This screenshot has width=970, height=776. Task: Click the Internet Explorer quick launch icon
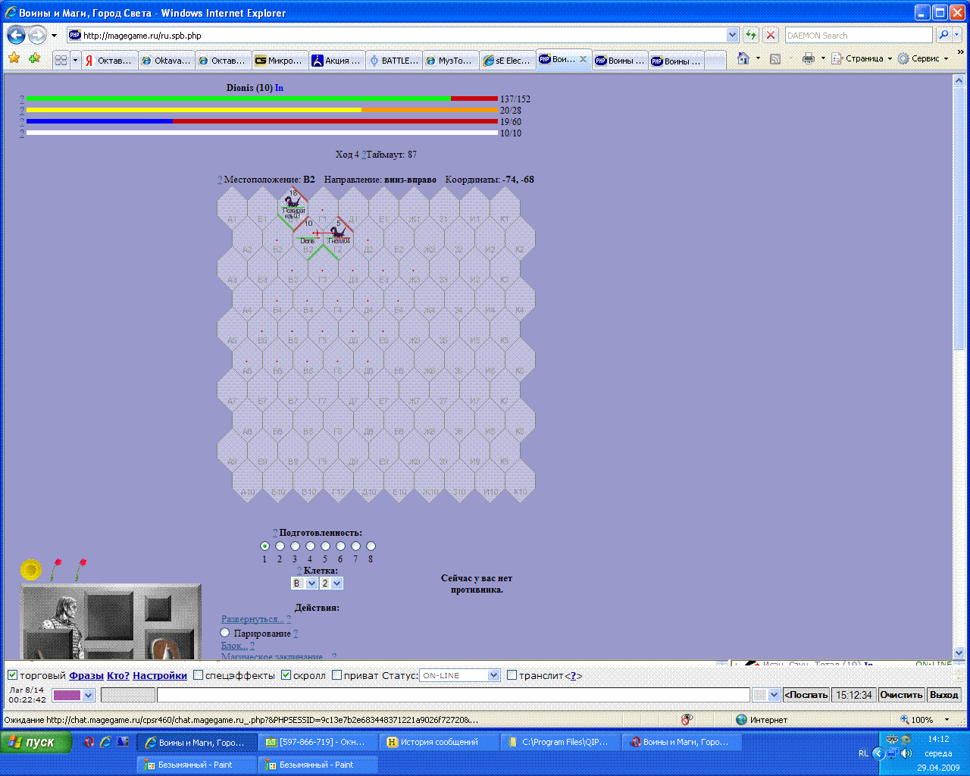tap(105, 742)
